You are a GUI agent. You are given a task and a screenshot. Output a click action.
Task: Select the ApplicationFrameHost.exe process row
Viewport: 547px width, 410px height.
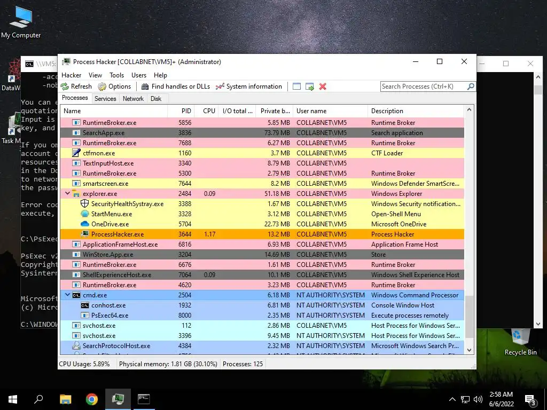[262, 245]
